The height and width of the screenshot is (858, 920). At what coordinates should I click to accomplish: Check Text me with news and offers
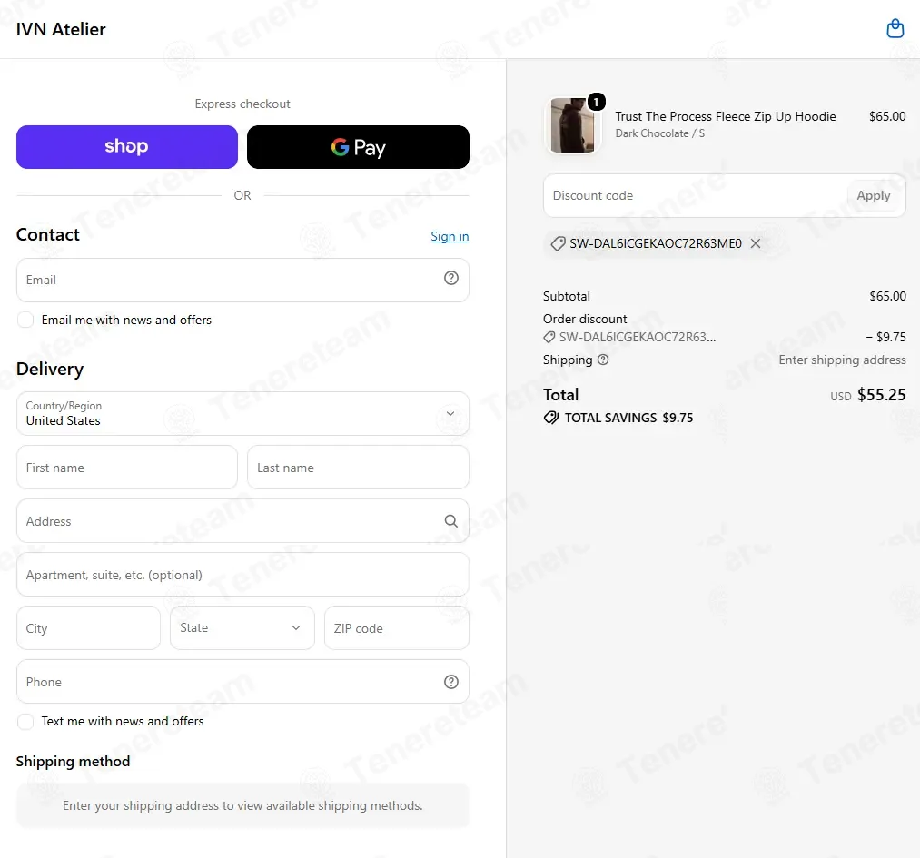pos(25,721)
